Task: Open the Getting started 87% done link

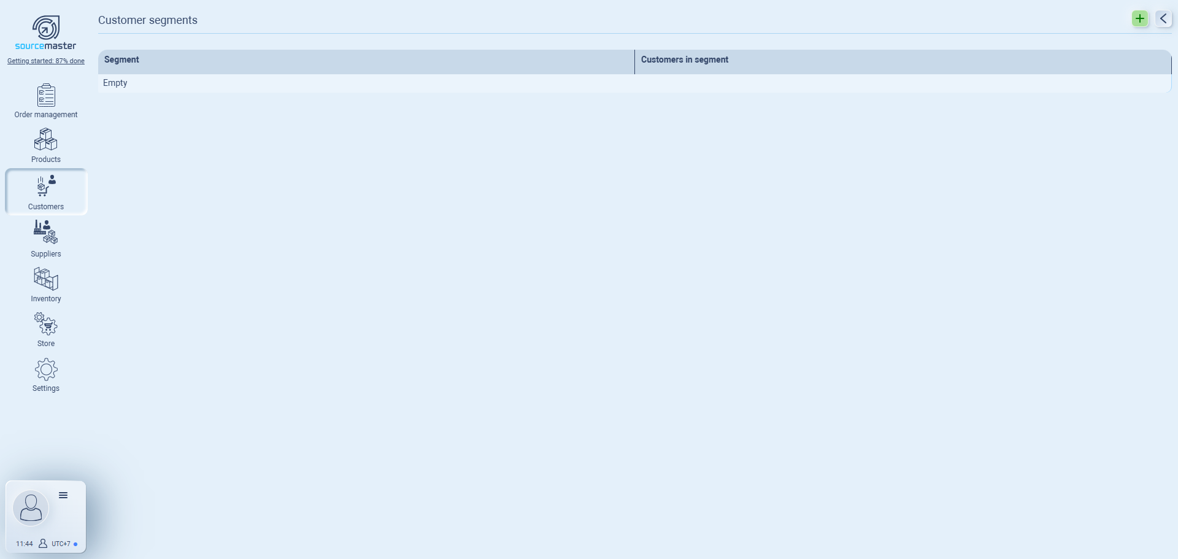Action: (x=46, y=61)
